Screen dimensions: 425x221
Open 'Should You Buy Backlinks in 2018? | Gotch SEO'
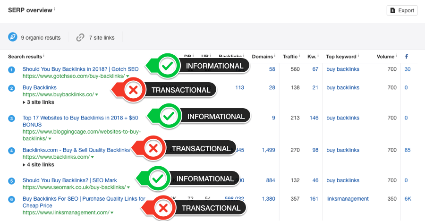pyautogui.click(x=80, y=69)
